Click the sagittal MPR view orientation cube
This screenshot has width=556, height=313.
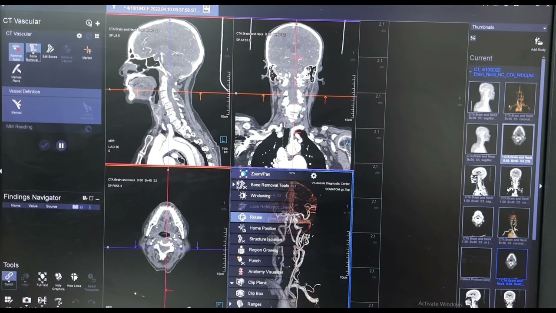[x=223, y=140]
